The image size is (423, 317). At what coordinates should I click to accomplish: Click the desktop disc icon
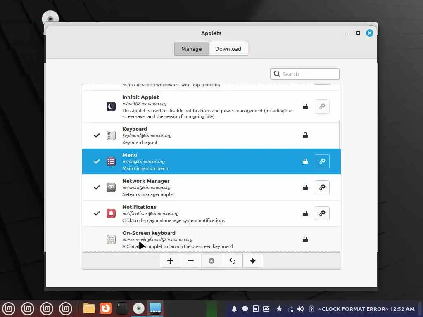[x=50, y=18]
